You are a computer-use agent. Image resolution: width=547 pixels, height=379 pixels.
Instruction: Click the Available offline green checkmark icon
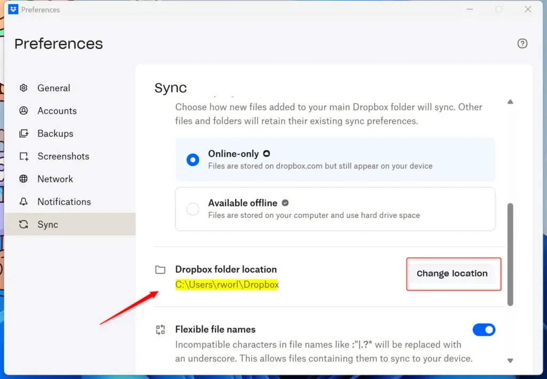tap(285, 202)
